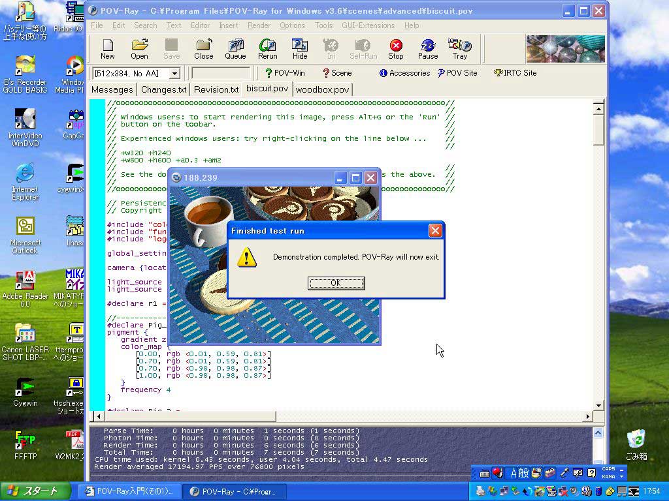Click editor horizontal scrollbar right arrow
The height and width of the screenshot is (501, 669).
tap(587, 416)
